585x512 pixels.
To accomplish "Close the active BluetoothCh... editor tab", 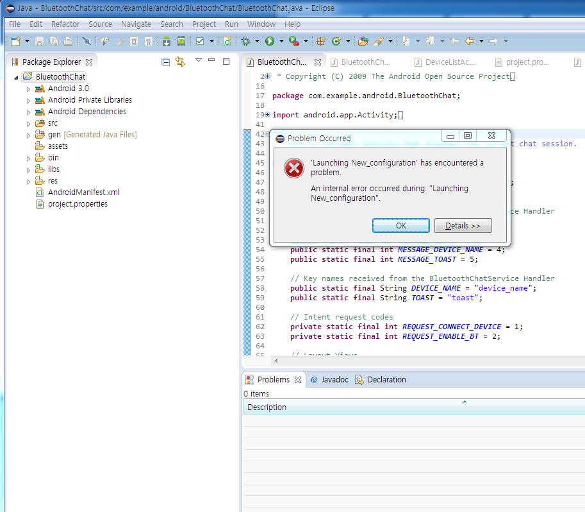I will coord(318,62).
